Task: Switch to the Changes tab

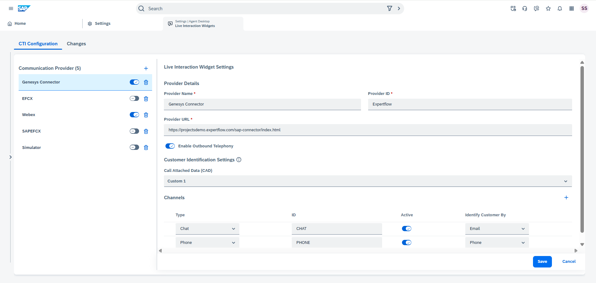Action: click(76, 44)
